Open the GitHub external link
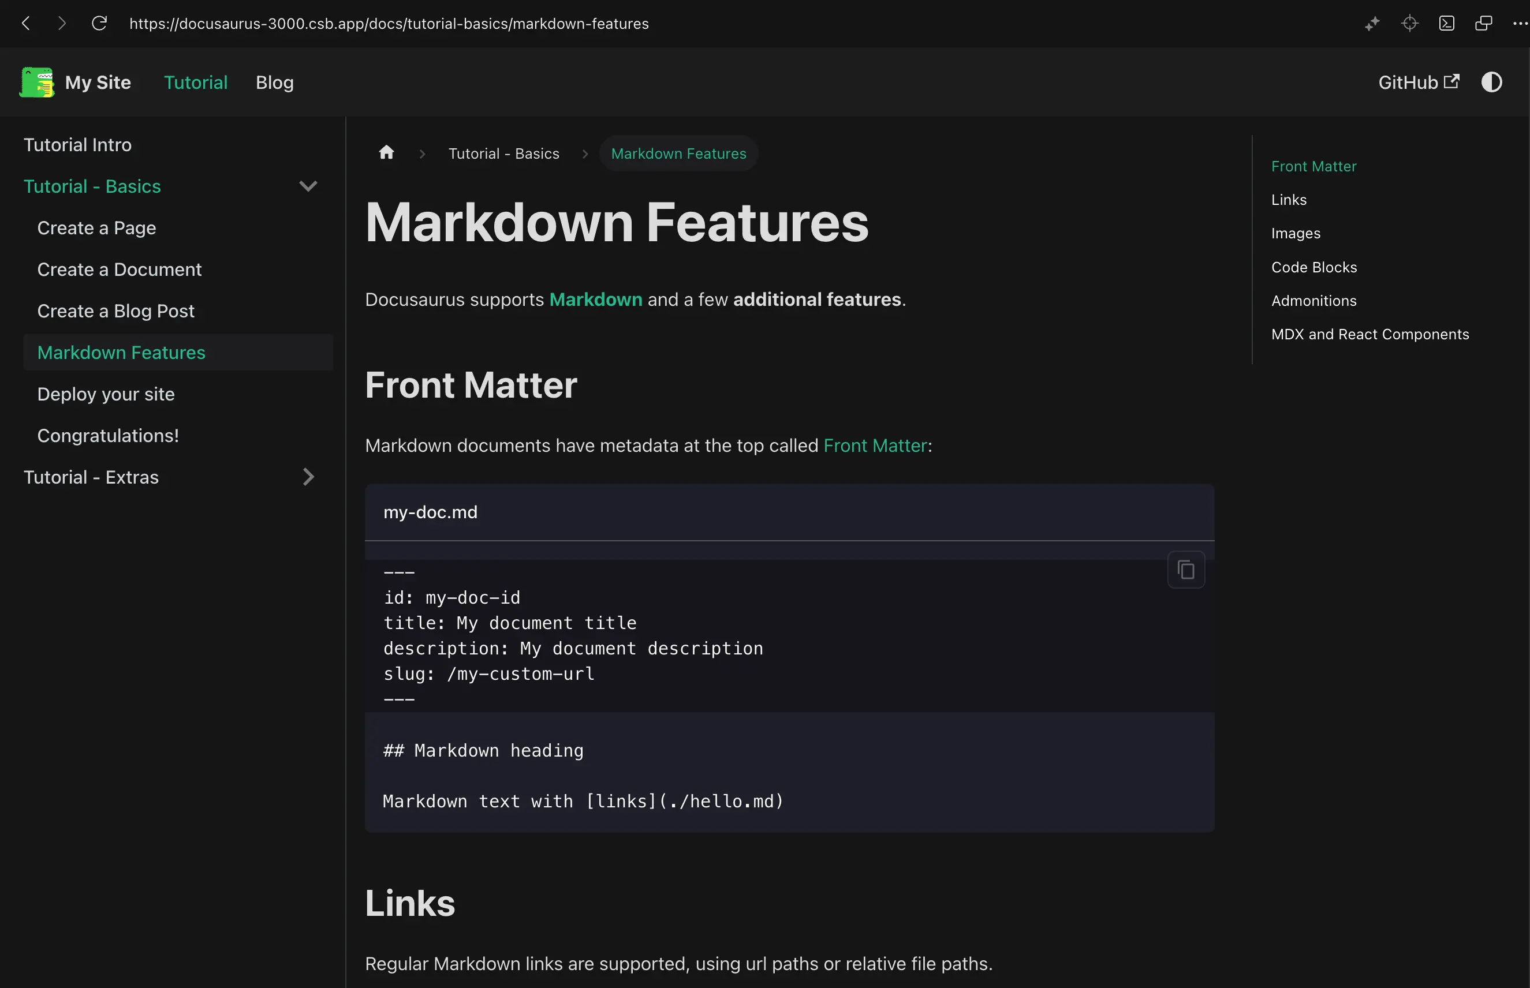Image resolution: width=1530 pixels, height=988 pixels. (1419, 82)
